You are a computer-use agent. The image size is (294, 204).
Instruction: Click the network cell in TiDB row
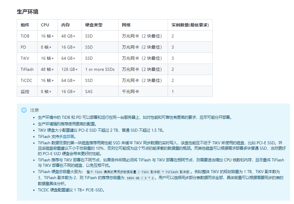pyautogui.click(x=143, y=36)
